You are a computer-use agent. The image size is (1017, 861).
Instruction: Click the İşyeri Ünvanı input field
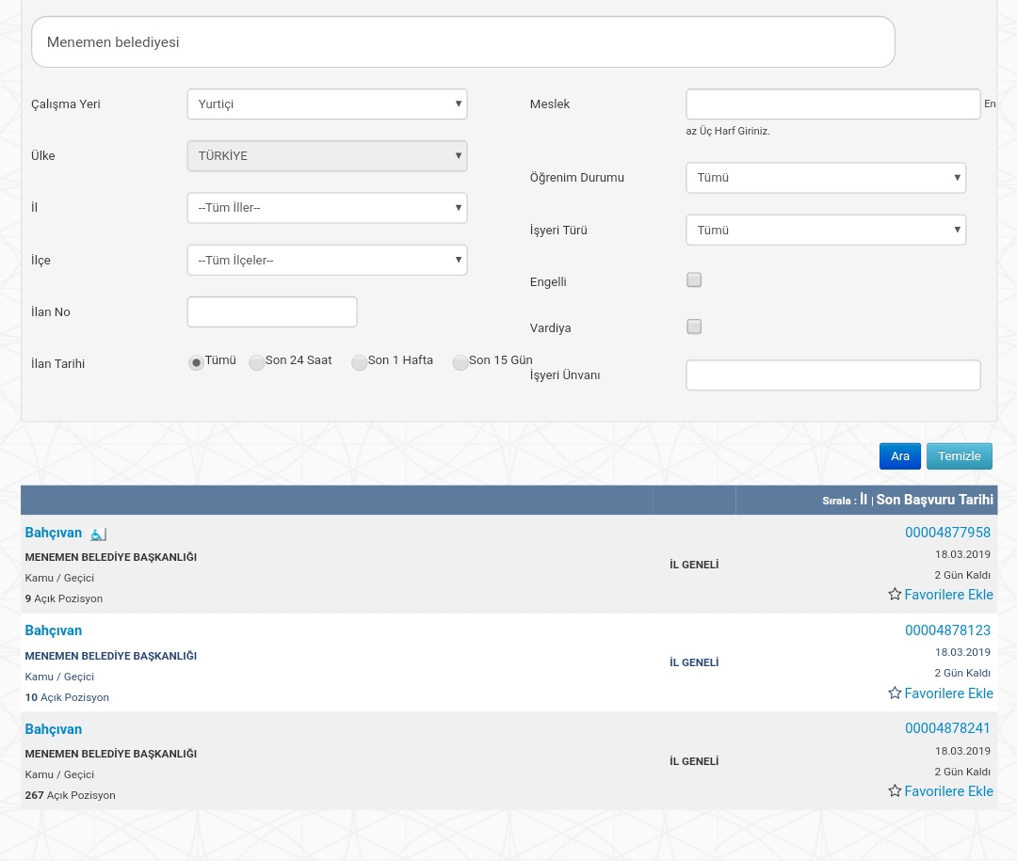[832, 375]
